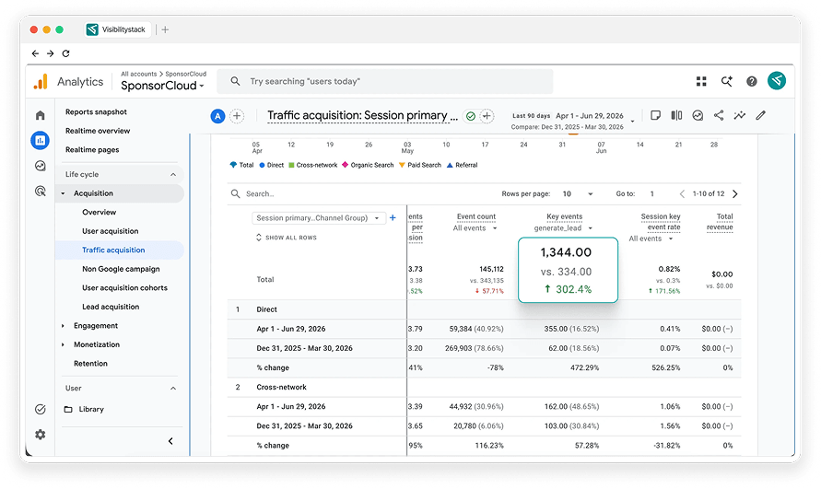This screenshot has width=821, height=489.
Task: Open the Help question mark icon
Action: pos(751,81)
